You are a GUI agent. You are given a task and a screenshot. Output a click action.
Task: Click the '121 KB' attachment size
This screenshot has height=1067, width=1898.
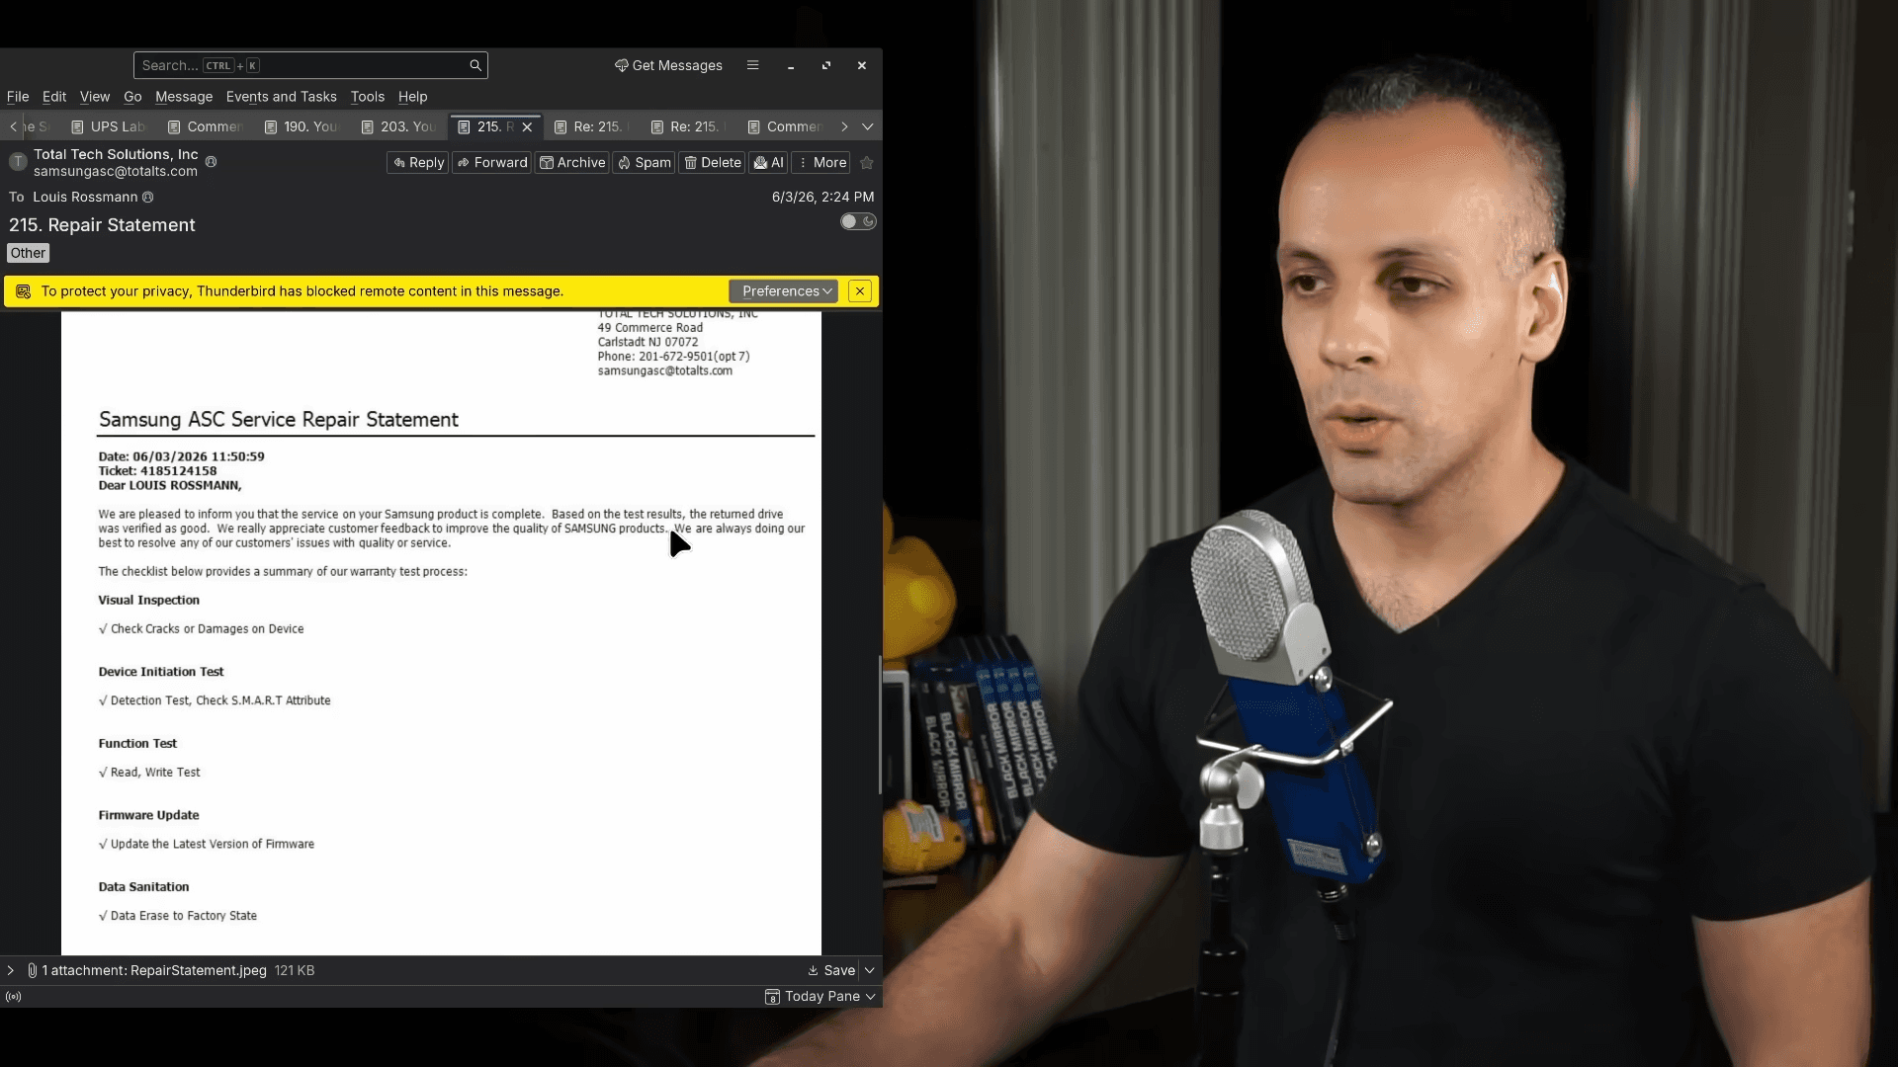295,970
